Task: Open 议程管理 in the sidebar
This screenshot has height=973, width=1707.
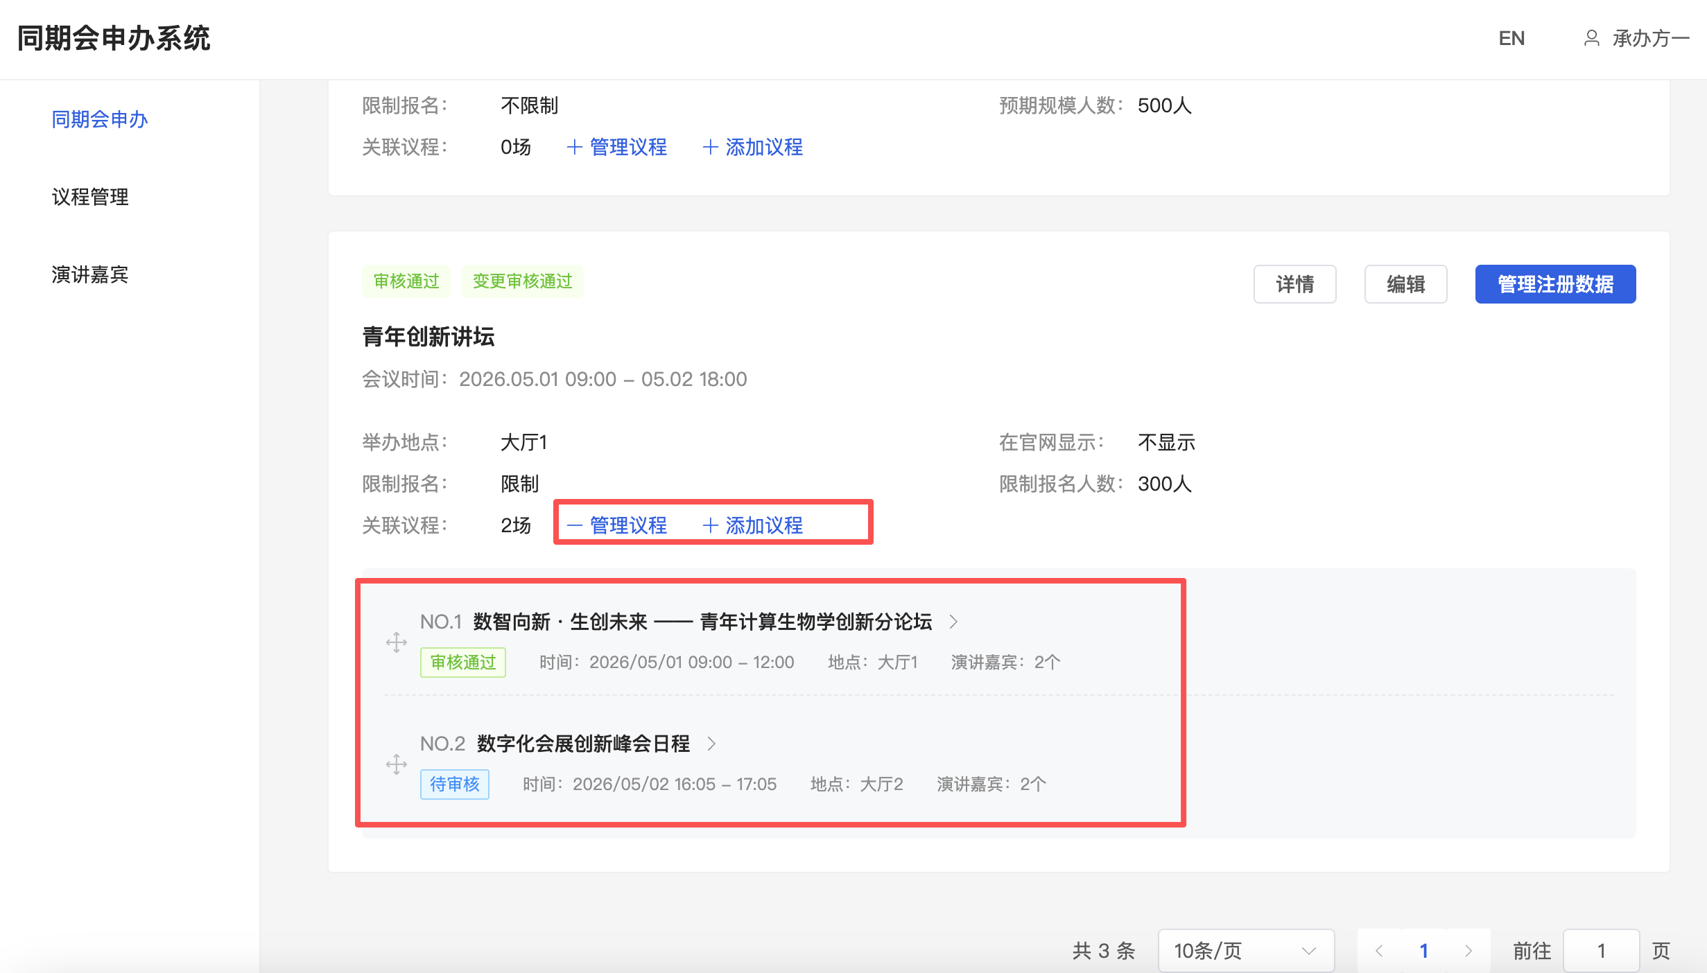Action: pos(90,197)
